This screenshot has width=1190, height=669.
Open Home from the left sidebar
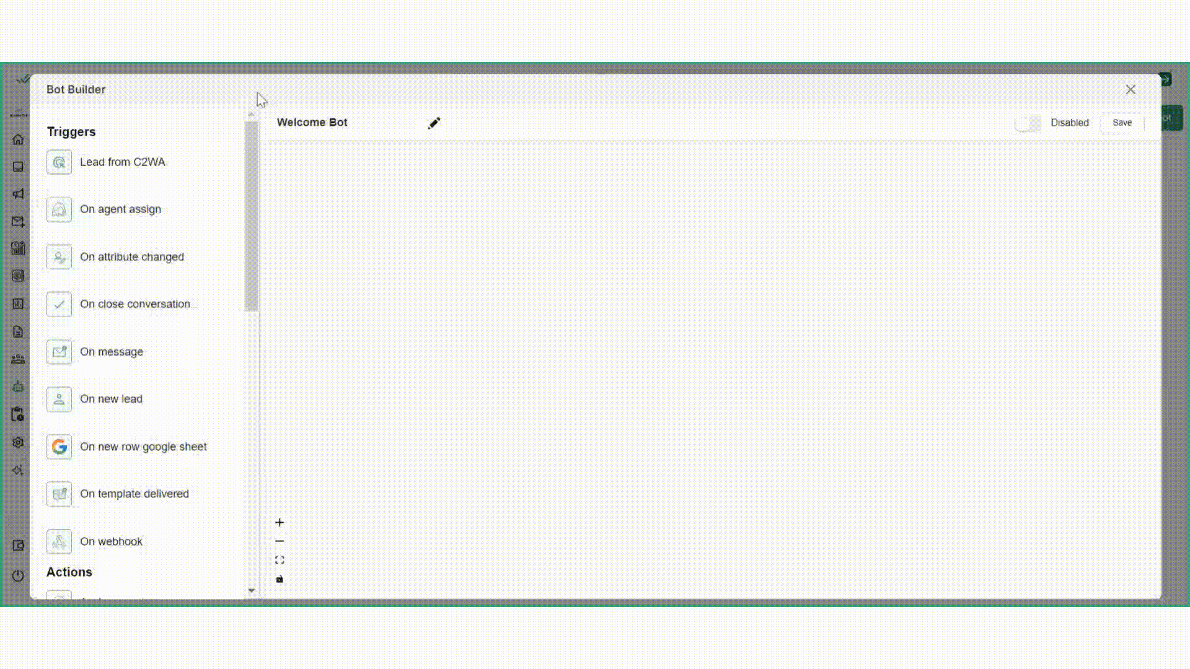coord(18,140)
